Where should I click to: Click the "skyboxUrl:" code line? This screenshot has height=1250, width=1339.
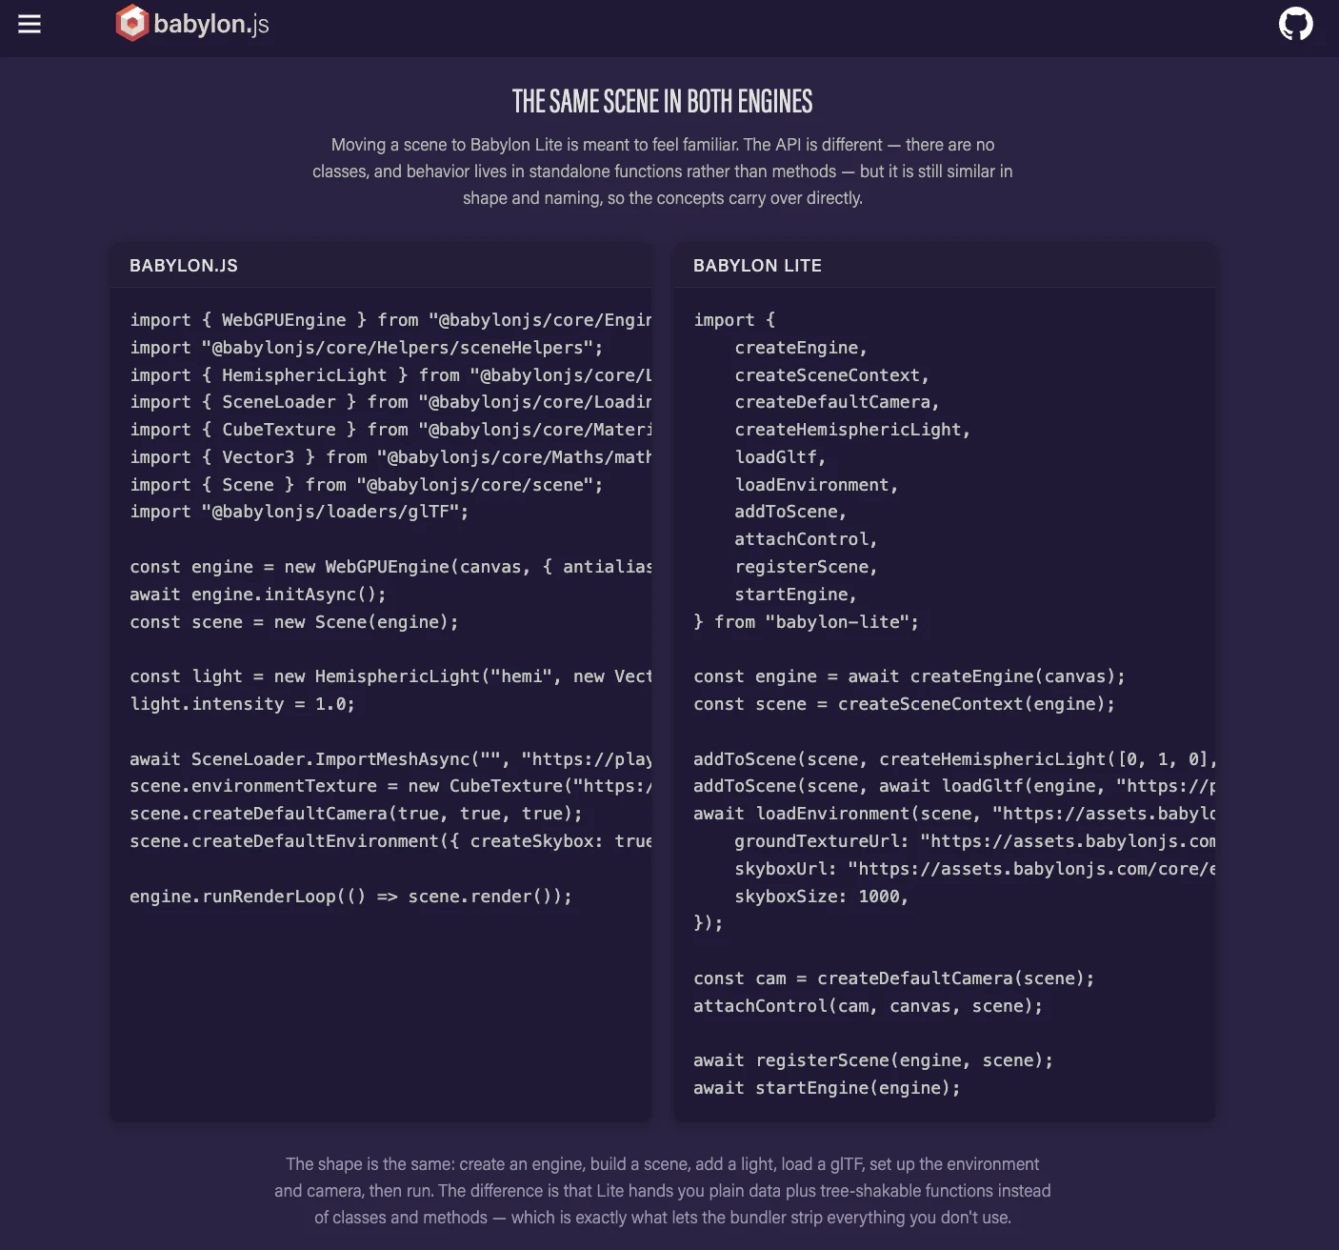pyautogui.click(x=975, y=869)
